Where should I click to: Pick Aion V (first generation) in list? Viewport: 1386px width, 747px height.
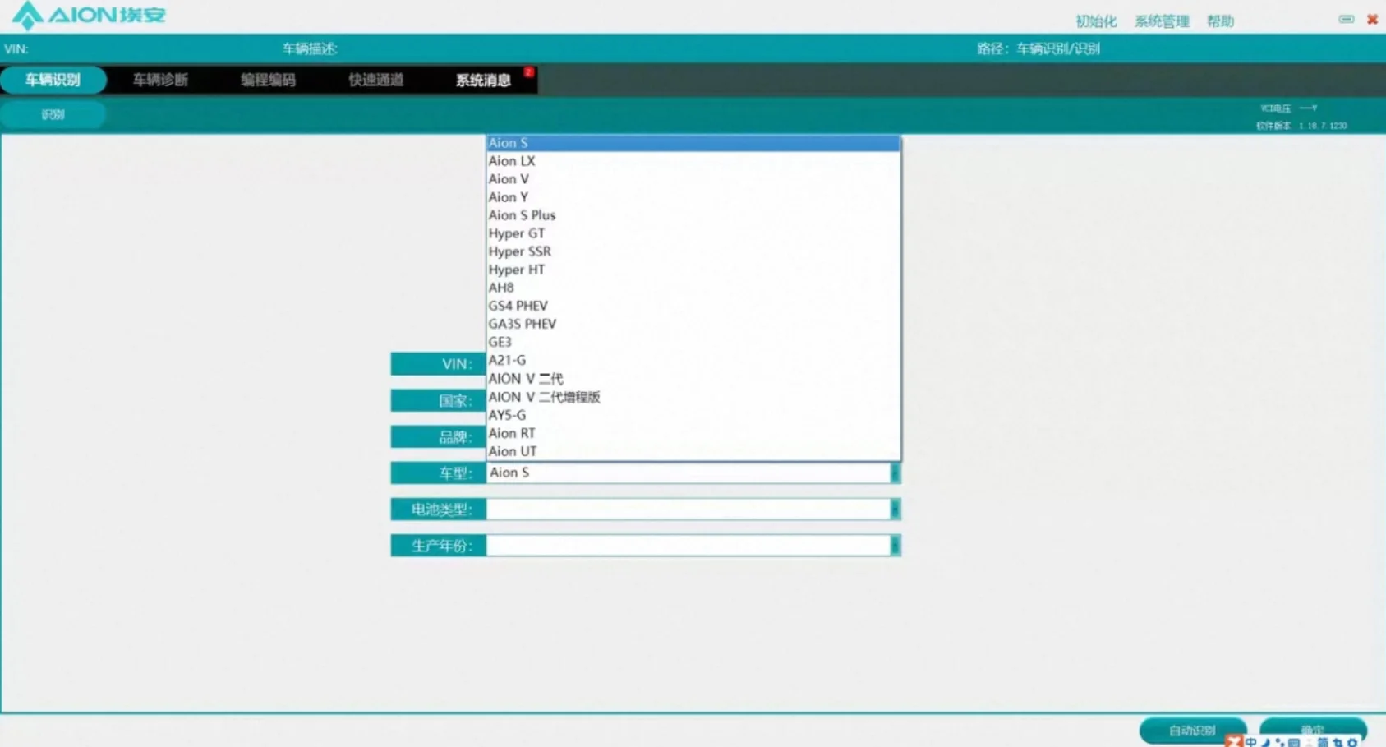point(693,179)
